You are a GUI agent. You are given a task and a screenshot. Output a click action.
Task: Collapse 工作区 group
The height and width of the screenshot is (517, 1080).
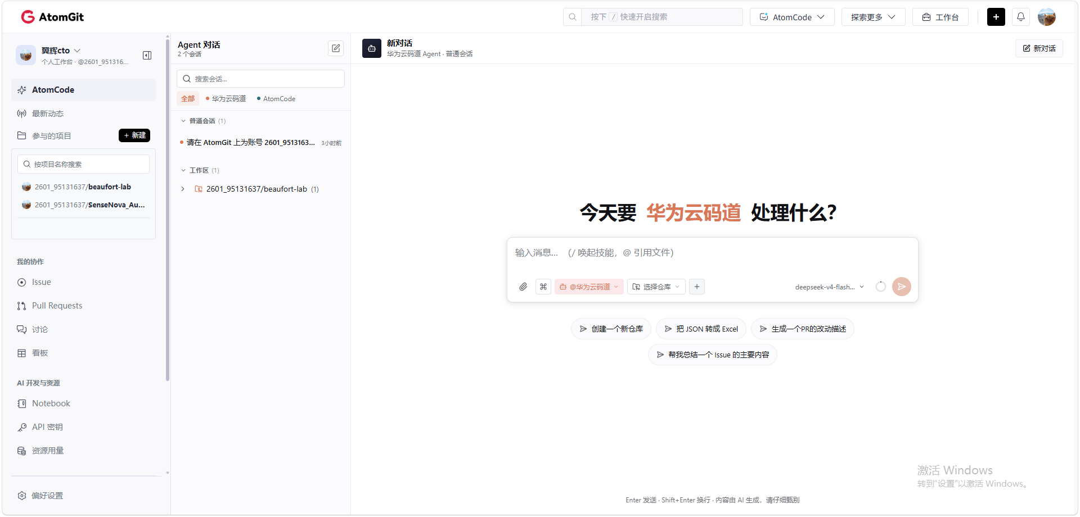coord(200,170)
